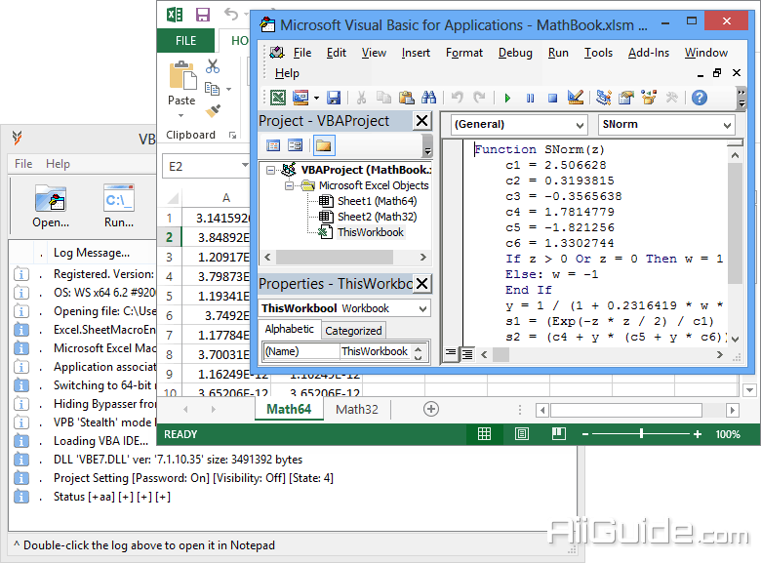The height and width of the screenshot is (563, 761).
Task: Open the VBA Add-Ins menu
Action: [x=649, y=53]
